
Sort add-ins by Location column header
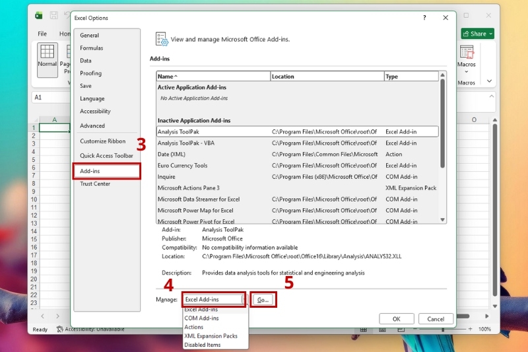pos(327,77)
